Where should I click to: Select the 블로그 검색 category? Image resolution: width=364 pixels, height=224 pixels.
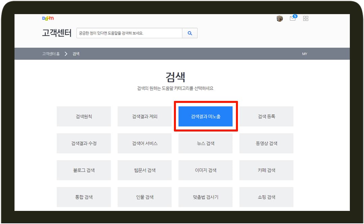tap(84, 170)
